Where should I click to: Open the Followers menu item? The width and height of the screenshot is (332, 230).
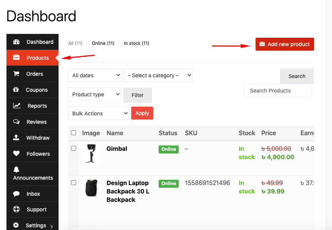33,154
